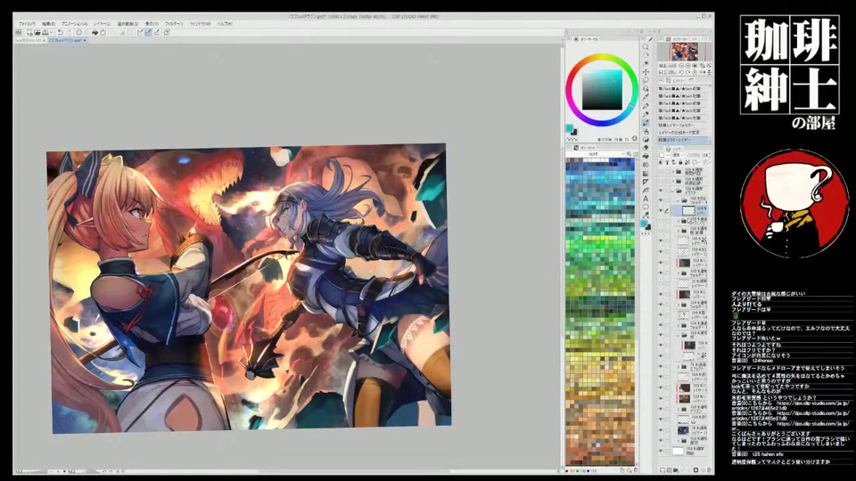Open the ファイル(F) menu
The height and width of the screenshot is (481, 856).
(27, 24)
